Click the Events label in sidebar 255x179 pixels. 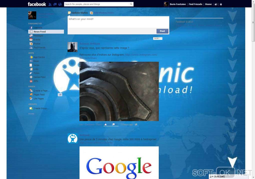click(37, 40)
